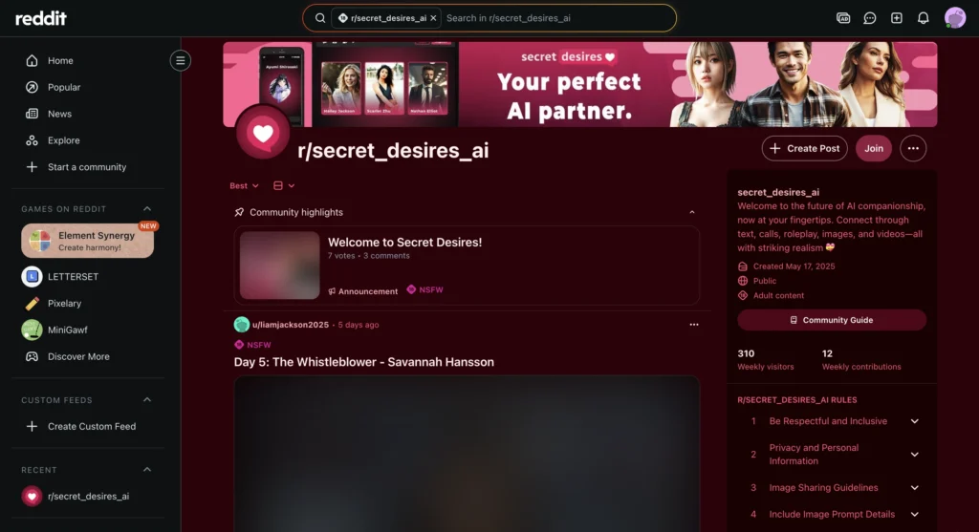Viewport: 979px width, 532px height.
Task: Open the Element Synergy game card
Action: [87, 241]
